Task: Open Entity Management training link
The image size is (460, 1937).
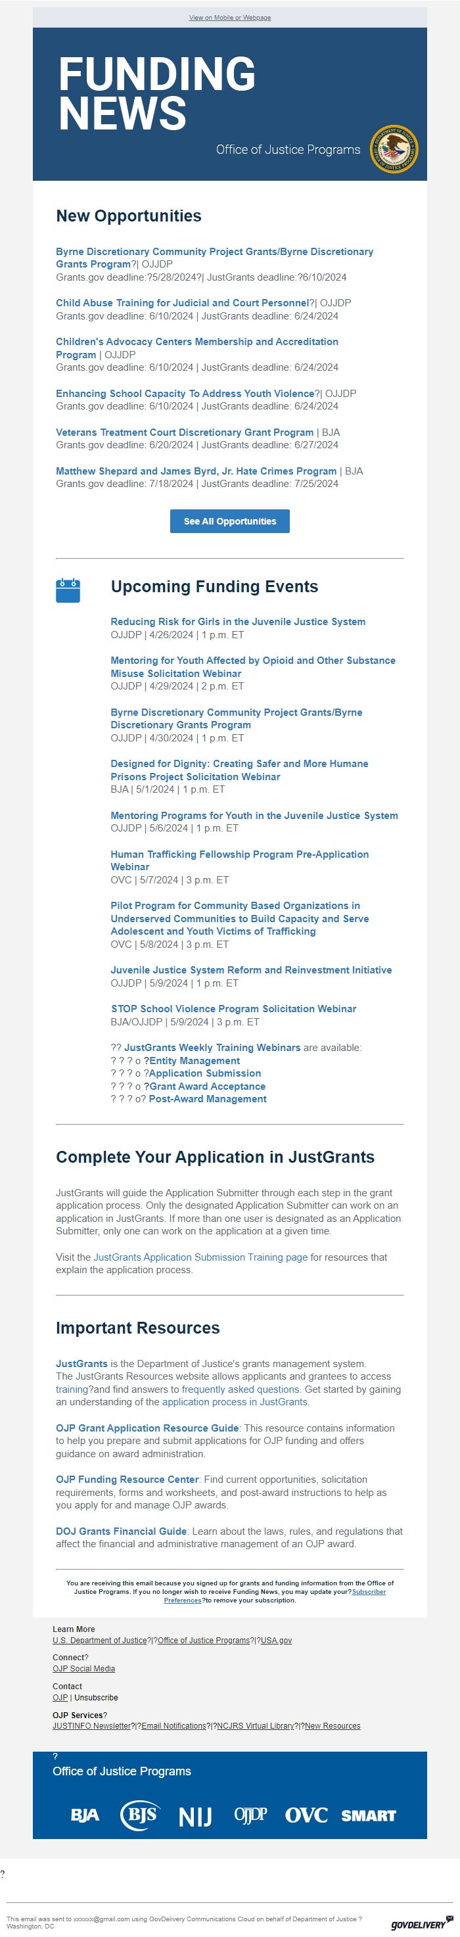Action: point(194,1061)
